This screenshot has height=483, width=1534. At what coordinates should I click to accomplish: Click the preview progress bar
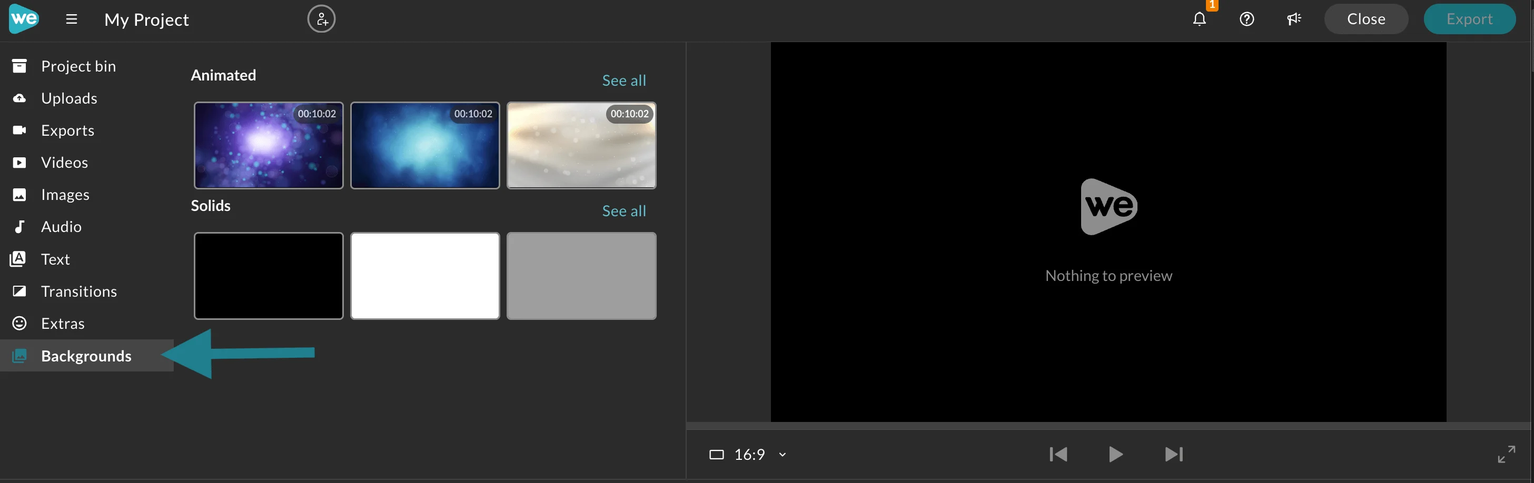point(1108,426)
